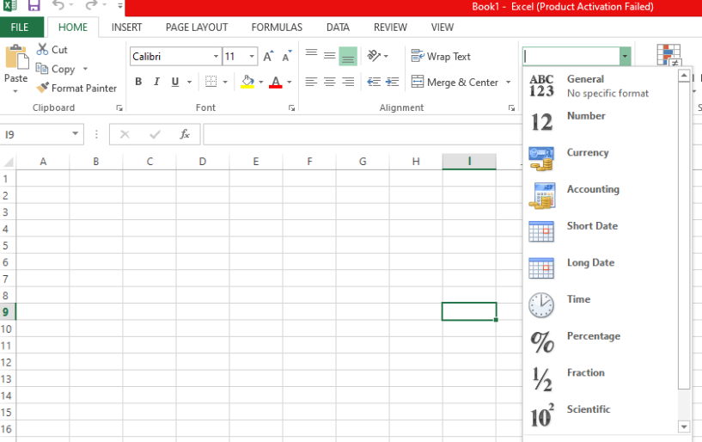The image size is (702, 442).
Task: Open the font name Calibri dropdown
Action: pos(216,57)
